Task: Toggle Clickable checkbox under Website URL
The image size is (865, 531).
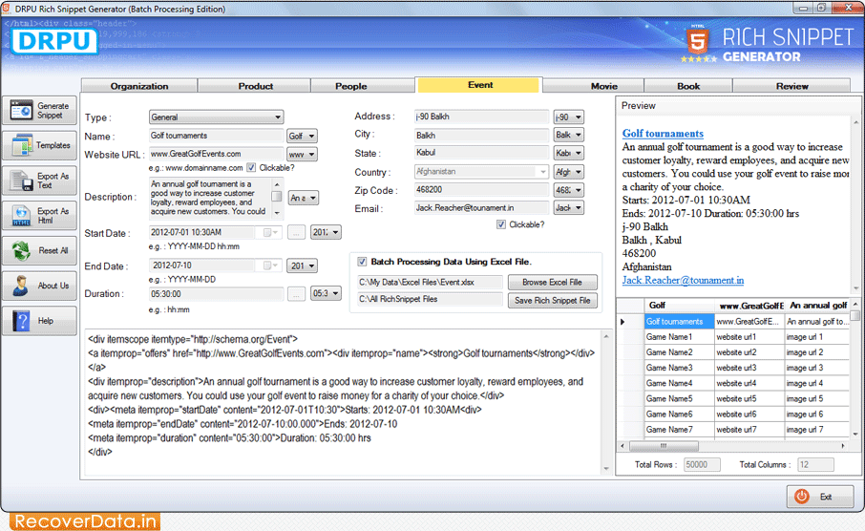Action: (251, 168)
